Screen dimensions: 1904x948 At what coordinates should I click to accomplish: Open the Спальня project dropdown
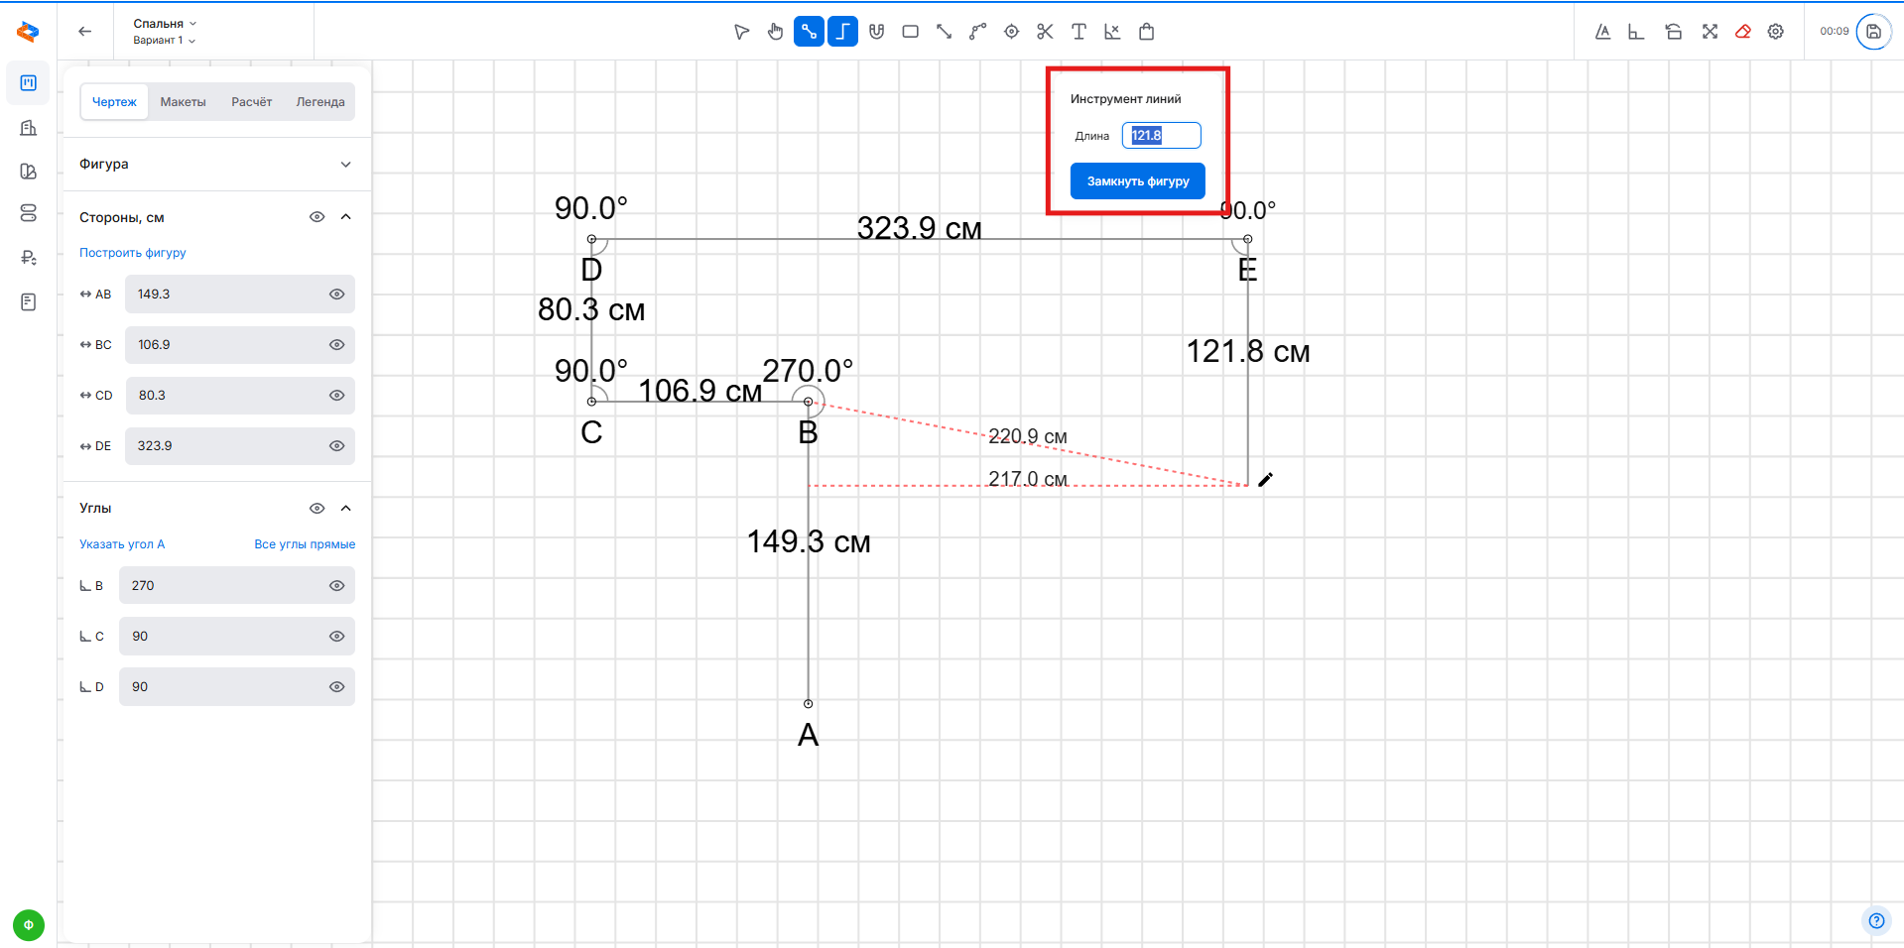[165, 23]
